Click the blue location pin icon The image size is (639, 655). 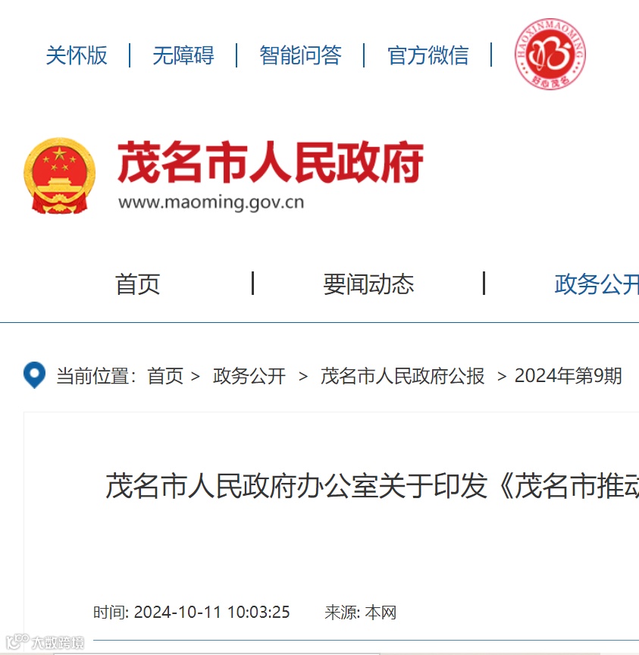pos(34,375)
